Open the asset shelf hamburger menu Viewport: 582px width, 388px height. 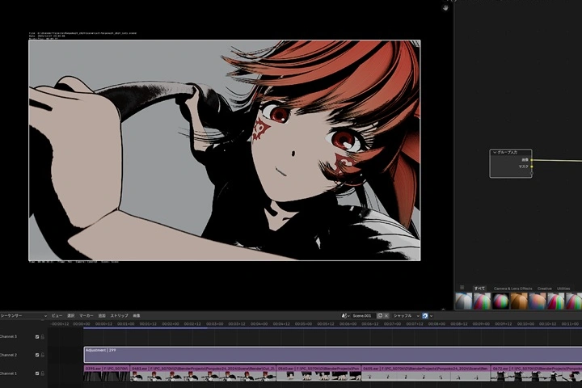[462, 288]
